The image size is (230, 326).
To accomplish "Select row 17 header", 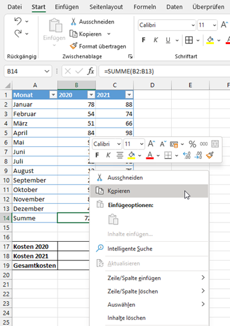I will pyautogui.click(x=6, y=247).
